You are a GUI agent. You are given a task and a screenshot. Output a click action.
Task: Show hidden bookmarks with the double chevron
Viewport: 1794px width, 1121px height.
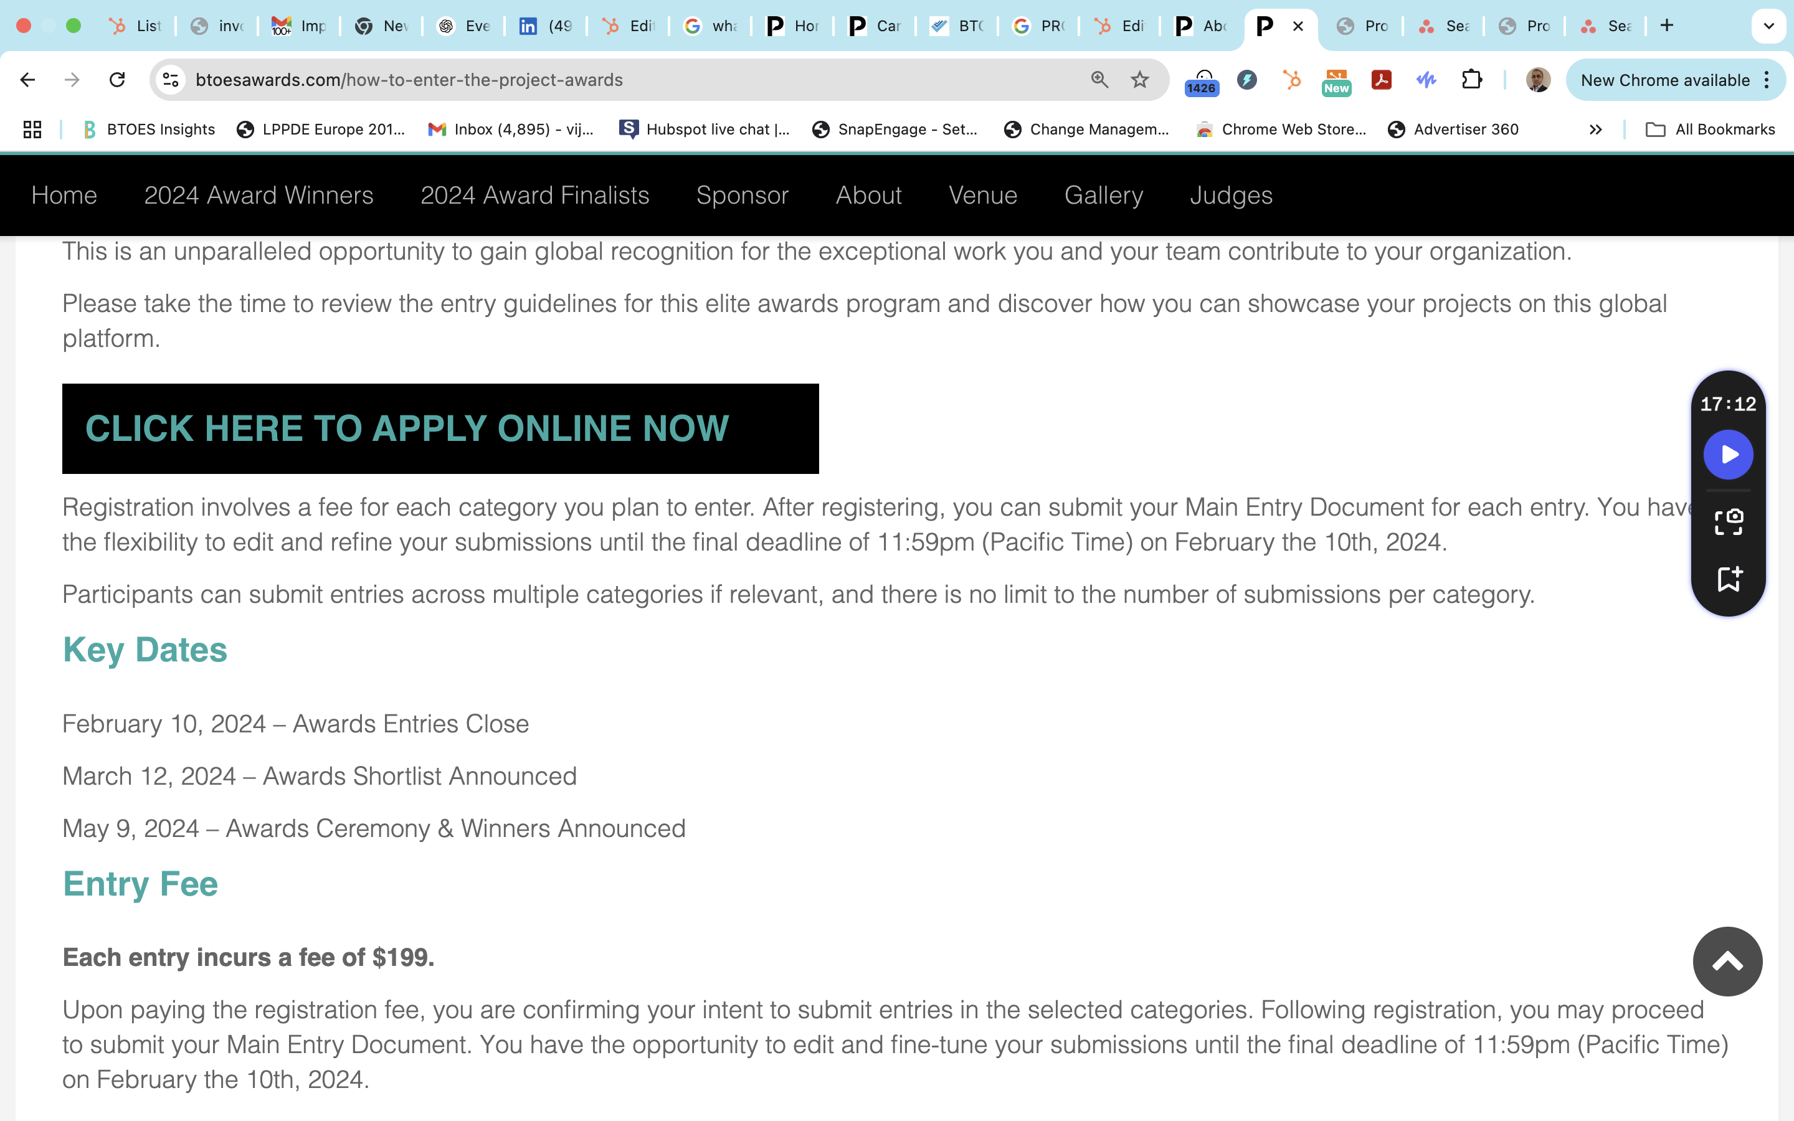pos(1595,130)
